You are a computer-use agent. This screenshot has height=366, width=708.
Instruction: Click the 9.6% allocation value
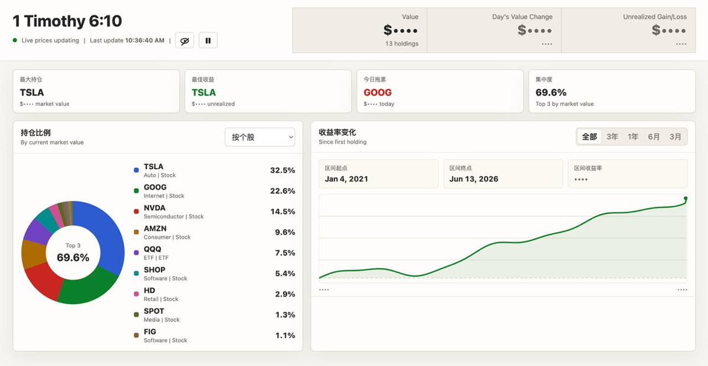pyautogui.click(x=285, y=232)
